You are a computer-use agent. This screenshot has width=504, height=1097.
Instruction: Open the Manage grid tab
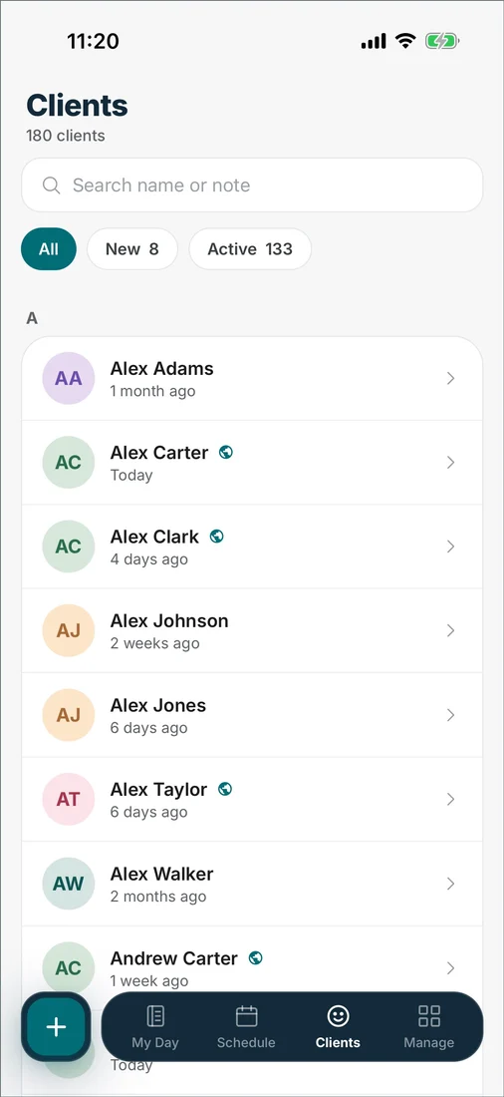(428, 1026)
